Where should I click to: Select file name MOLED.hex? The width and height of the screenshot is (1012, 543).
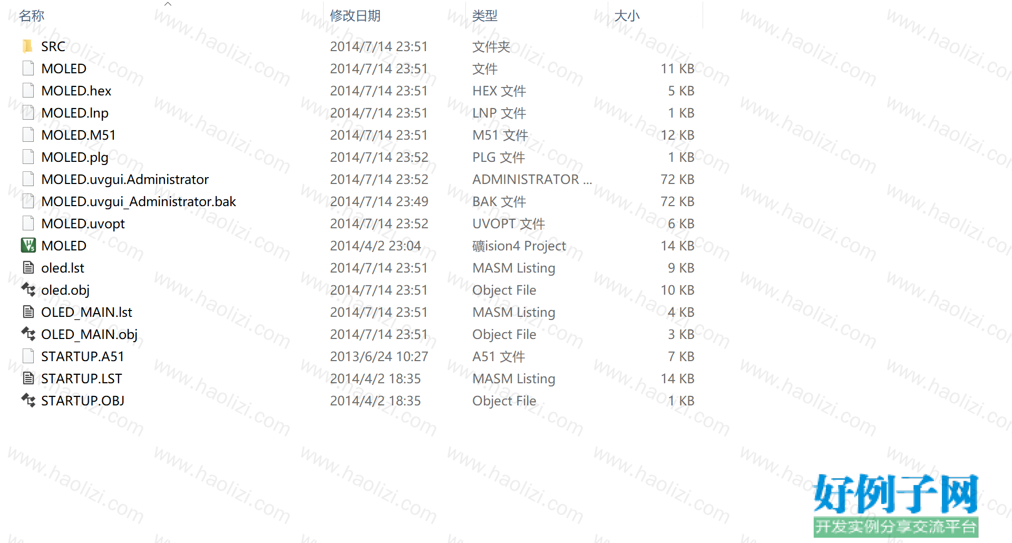[x=76, y=91]
